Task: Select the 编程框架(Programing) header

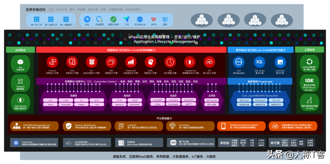Action: 260,81
